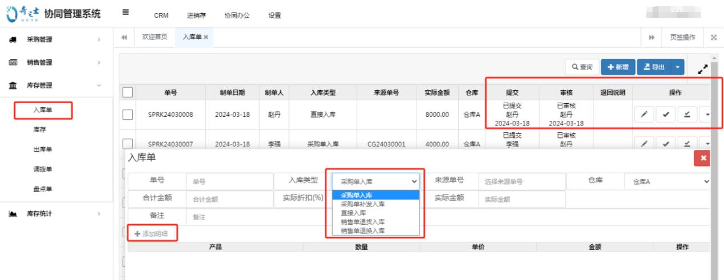Toggle the select-all checkbox in table header

pos(128,92)
